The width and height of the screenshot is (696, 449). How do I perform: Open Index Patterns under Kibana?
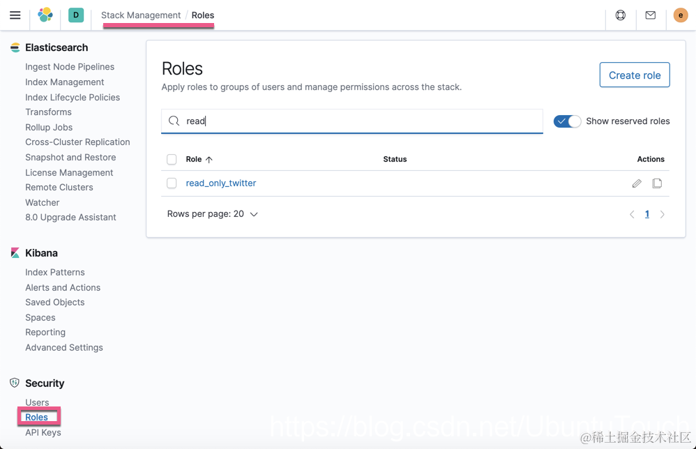[55, 273]
